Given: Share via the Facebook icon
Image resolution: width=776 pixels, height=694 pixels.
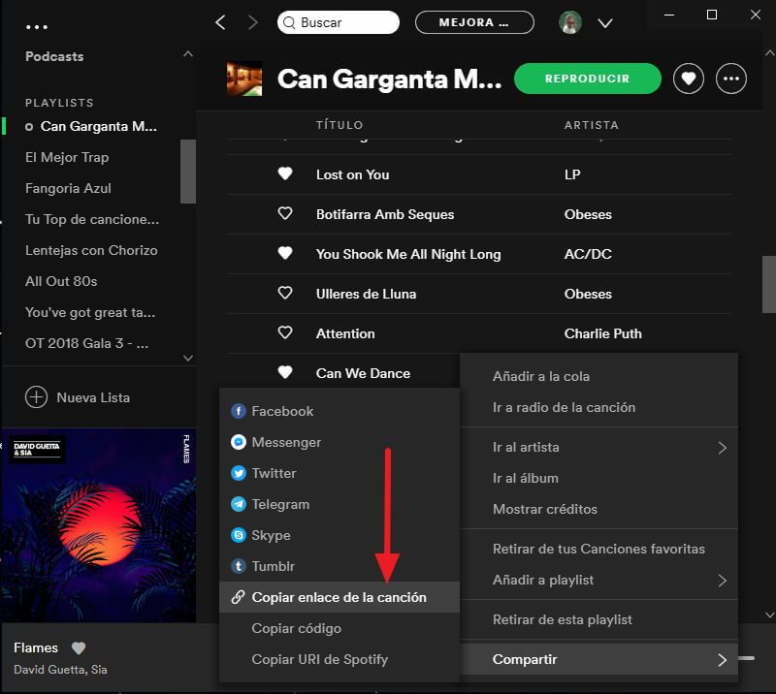Looking at the screenshot, I should pos(239,411).
